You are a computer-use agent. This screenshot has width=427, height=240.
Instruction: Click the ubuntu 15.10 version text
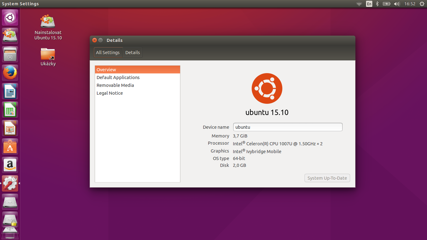[267, 112]
